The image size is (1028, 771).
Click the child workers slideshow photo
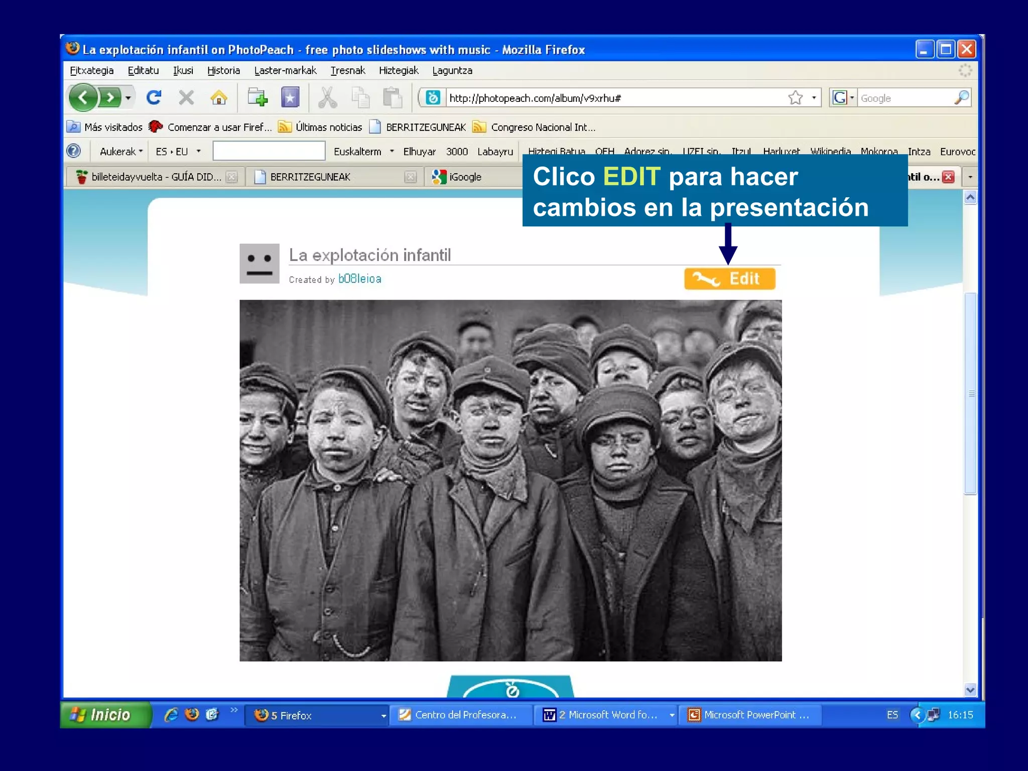pos(510,480)
